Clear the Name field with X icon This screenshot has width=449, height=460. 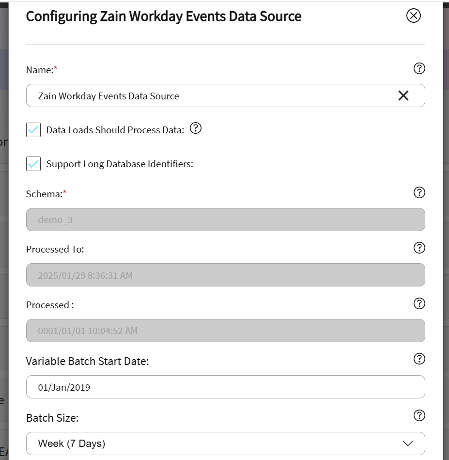pos(403,96)
